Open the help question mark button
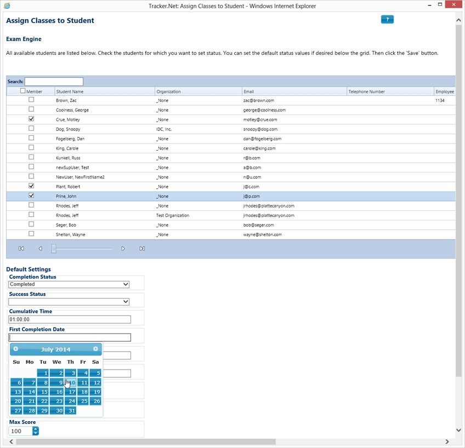Screen dimensions: 465x448 [387, 20]
